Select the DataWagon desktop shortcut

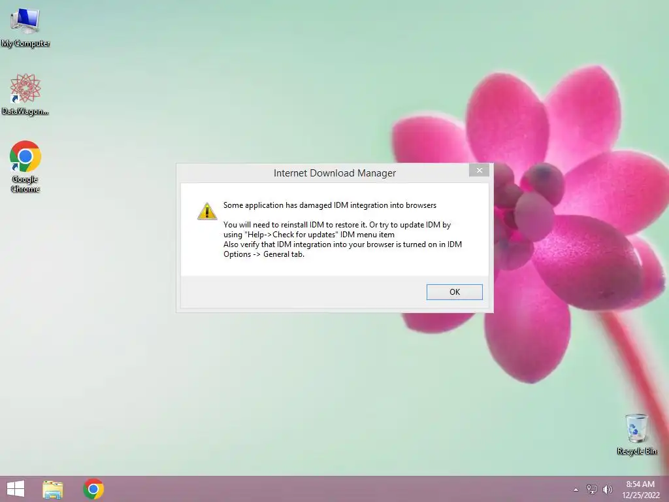25,94
